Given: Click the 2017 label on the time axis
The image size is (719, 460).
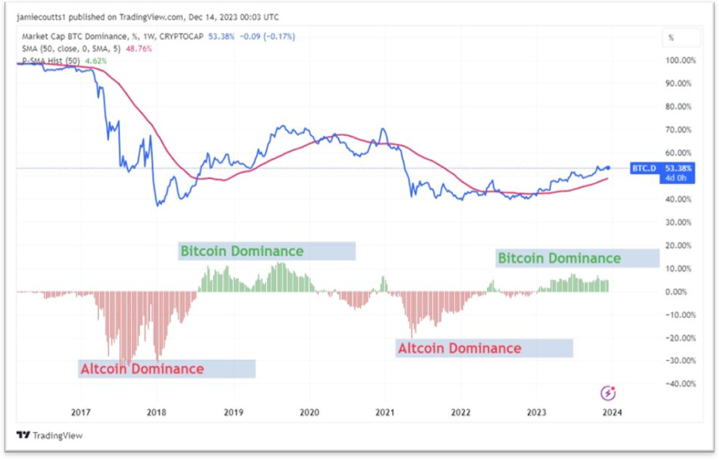Looking at the screenshot, I should pyautogui.click(x=81, y=413).
